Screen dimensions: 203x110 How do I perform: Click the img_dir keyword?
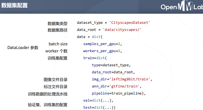tap(100, 79)
